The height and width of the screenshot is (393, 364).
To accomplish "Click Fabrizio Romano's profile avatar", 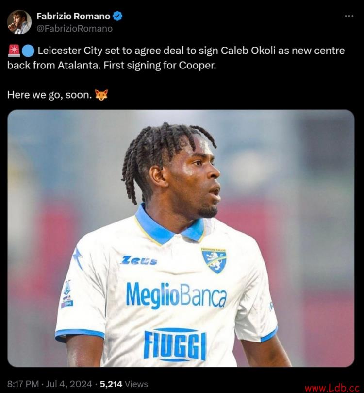I will (x=19, y=22).
